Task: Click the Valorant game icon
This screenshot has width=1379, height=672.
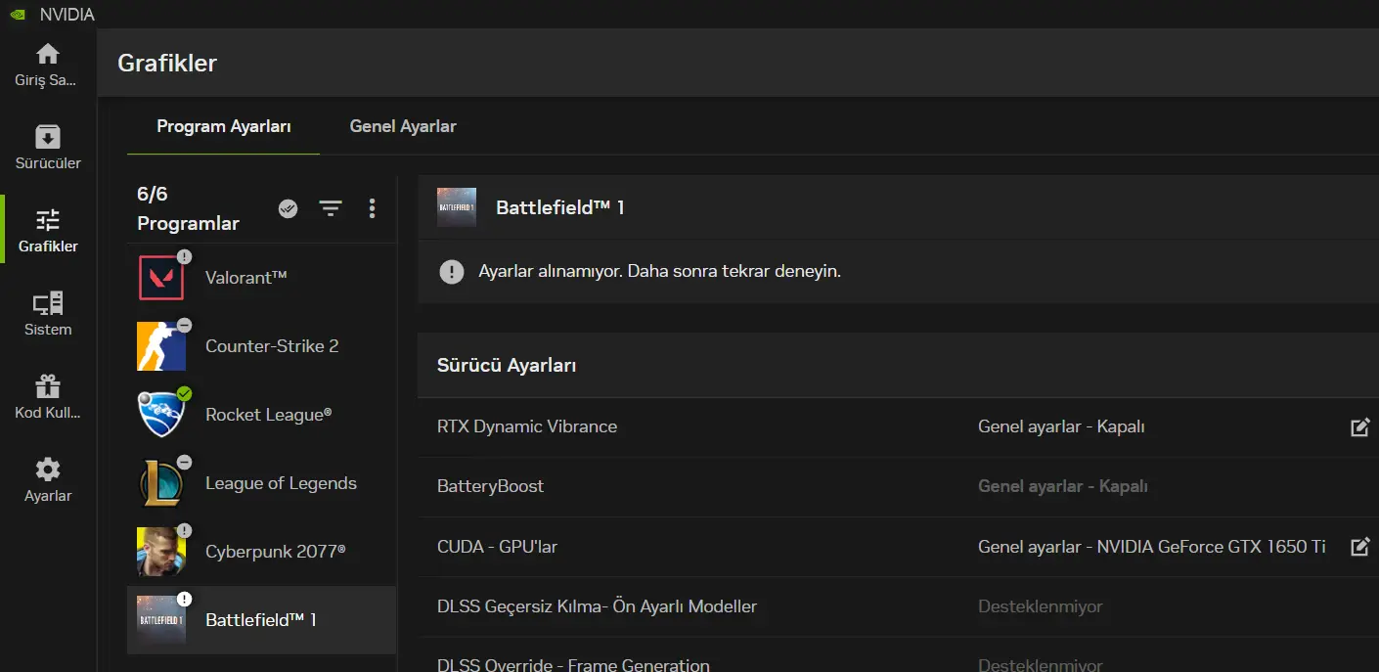Action: 161,278
